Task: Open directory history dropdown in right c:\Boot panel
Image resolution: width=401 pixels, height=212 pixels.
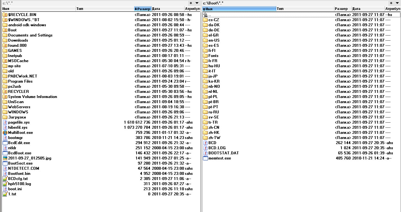Action: [398, 3]
